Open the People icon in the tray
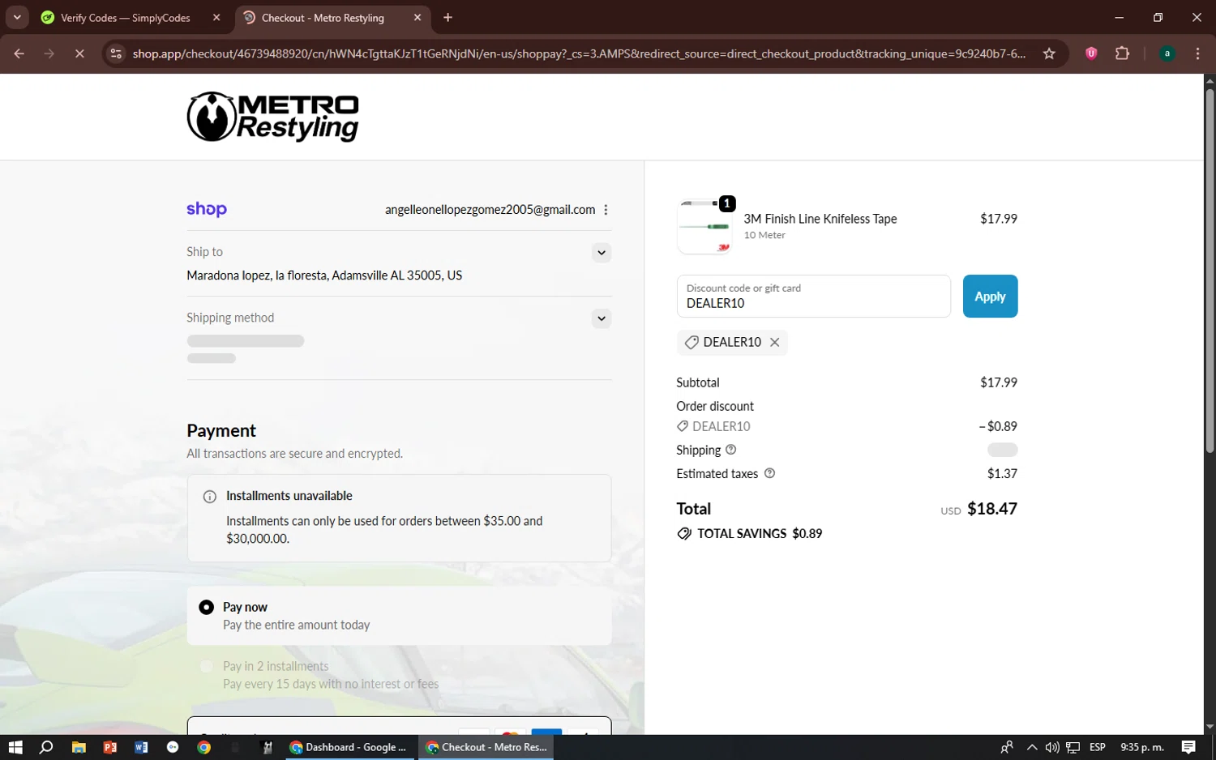The height and width of the screenshot is (760, 1216). click(x=1007, y=747)
